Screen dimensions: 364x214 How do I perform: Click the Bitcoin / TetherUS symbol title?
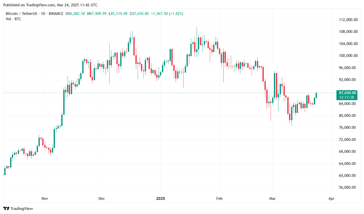pos(21,14)
